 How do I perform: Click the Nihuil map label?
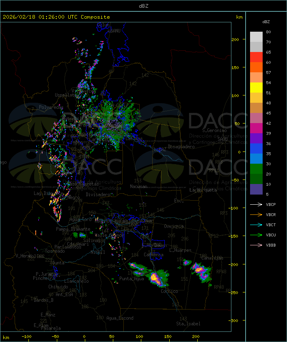[98, 252]
